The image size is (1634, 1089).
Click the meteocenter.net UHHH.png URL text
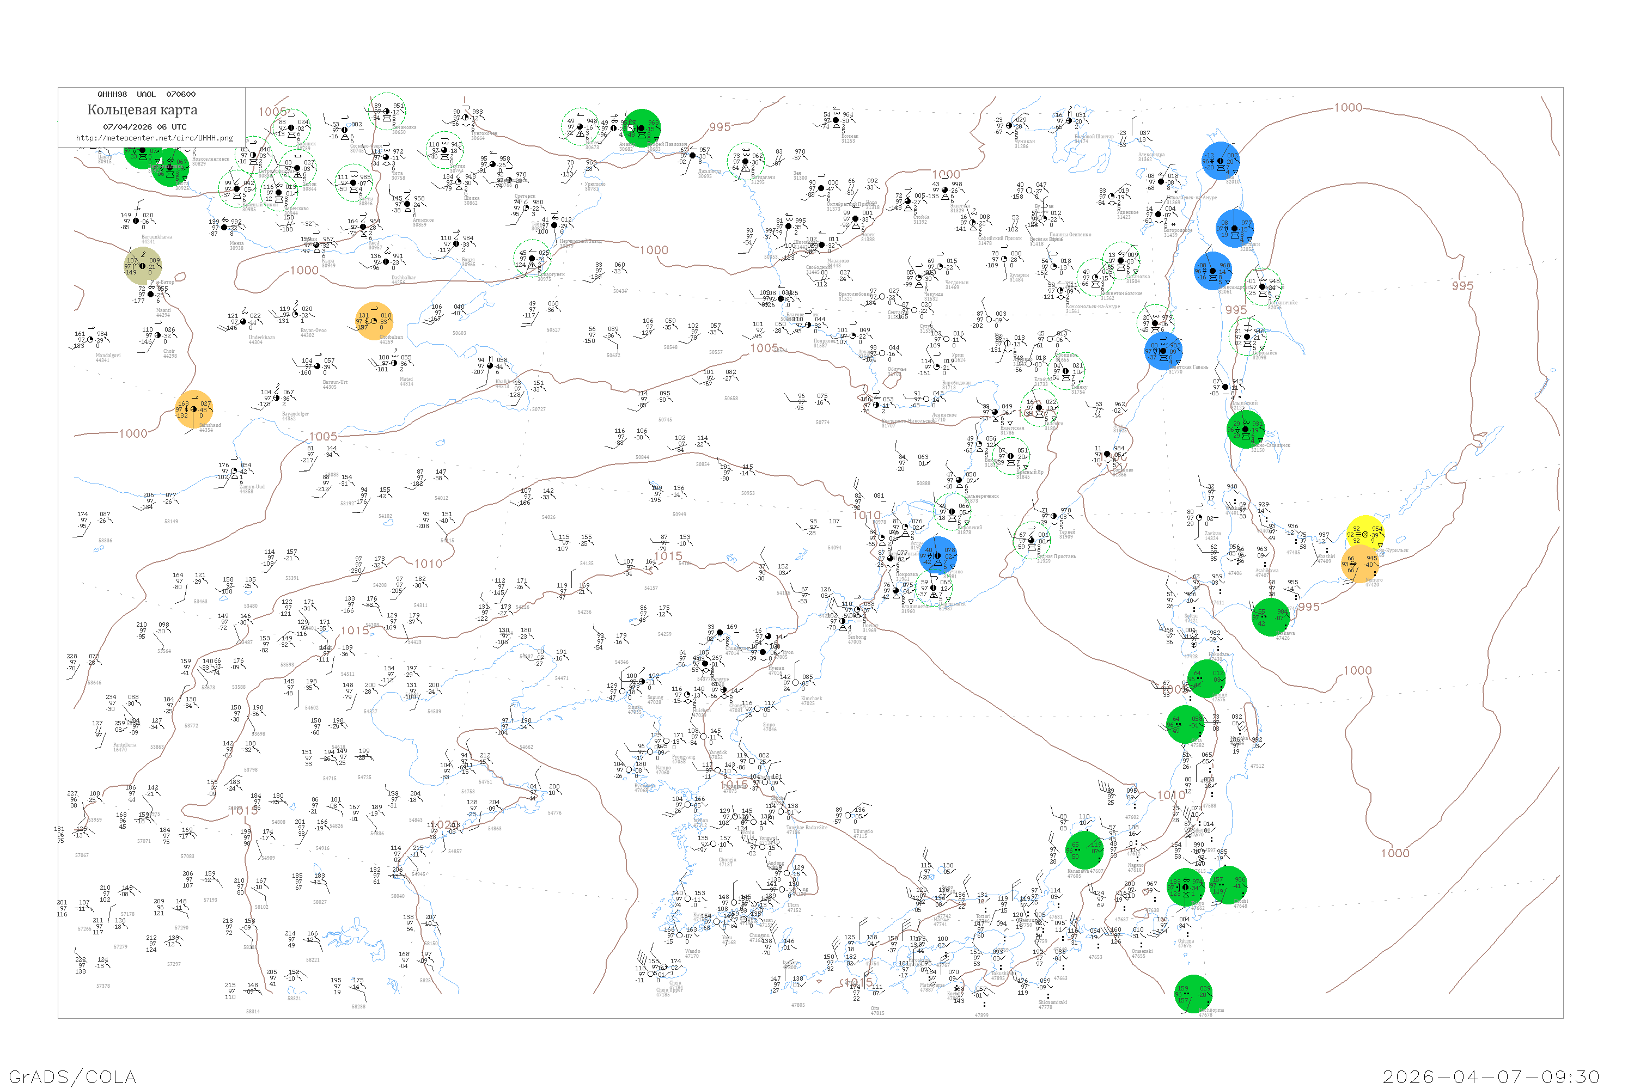tap(154, 138)
